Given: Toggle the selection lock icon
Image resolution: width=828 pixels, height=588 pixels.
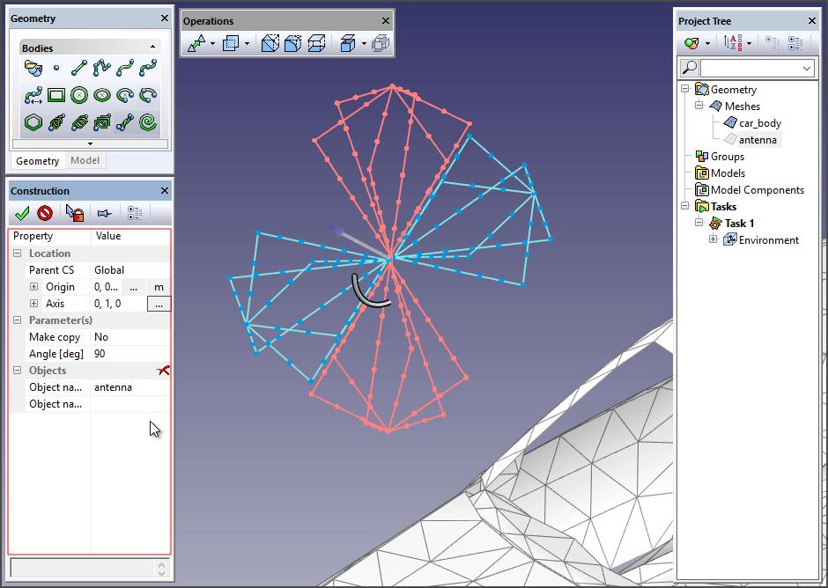Looking at the screenshot, I should click(x=75, y=213).
